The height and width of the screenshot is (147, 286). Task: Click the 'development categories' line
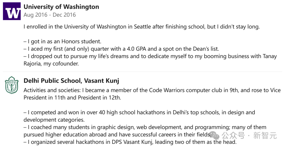(54, 120)
